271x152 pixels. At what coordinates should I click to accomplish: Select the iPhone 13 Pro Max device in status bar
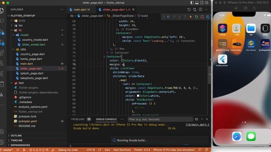[174, 150]
